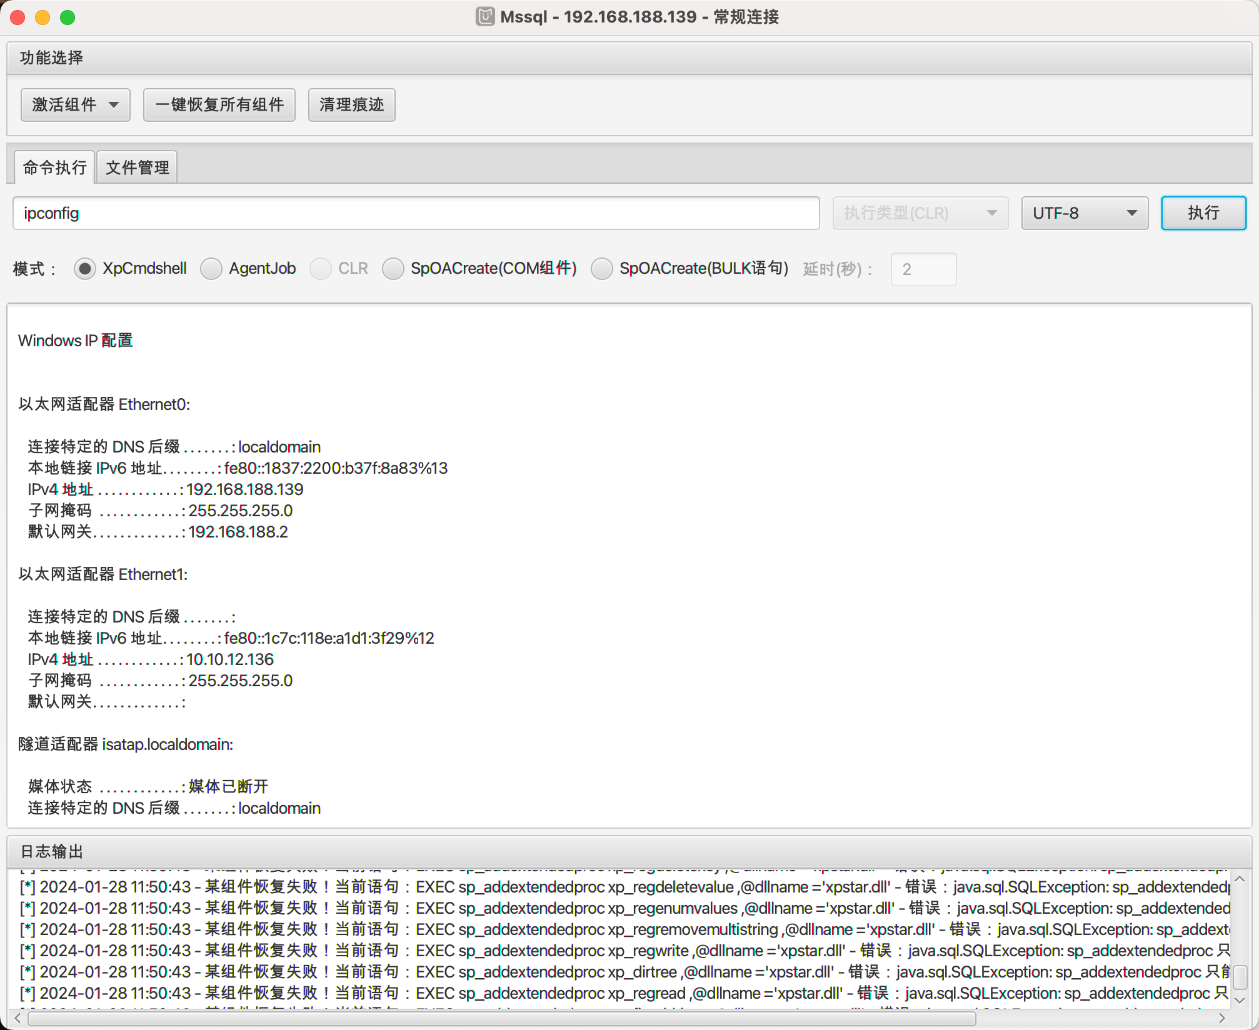The image size is (1259, 1030).
Task: Click the ipconfig command input field
Action: [416, 213]
